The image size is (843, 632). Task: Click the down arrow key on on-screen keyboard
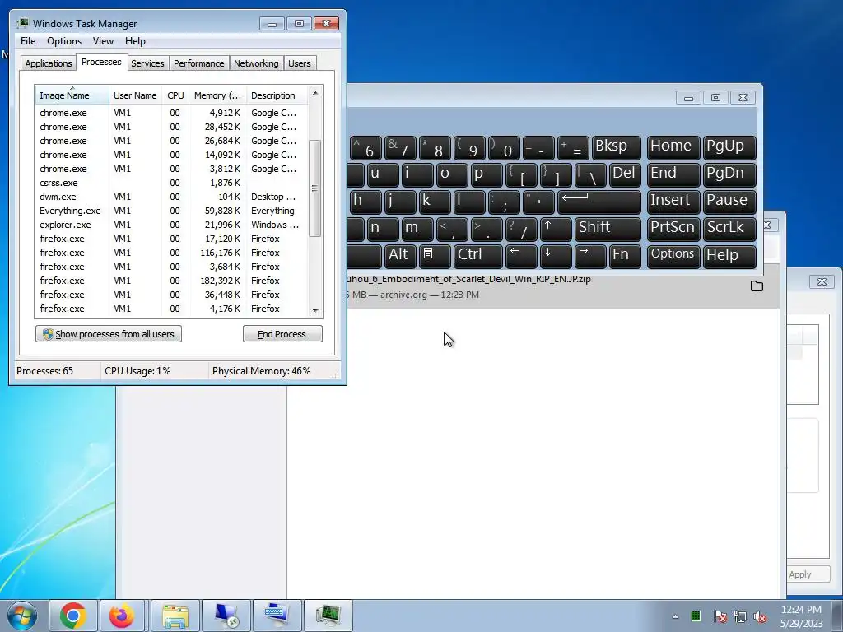(x=556, y=256)
